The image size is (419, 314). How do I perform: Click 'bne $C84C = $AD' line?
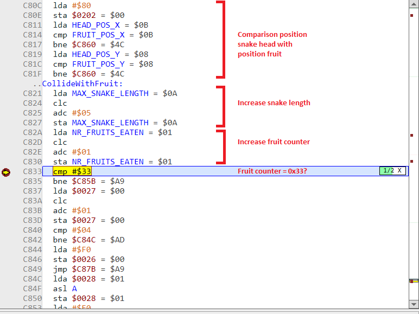tap(88, 240)
